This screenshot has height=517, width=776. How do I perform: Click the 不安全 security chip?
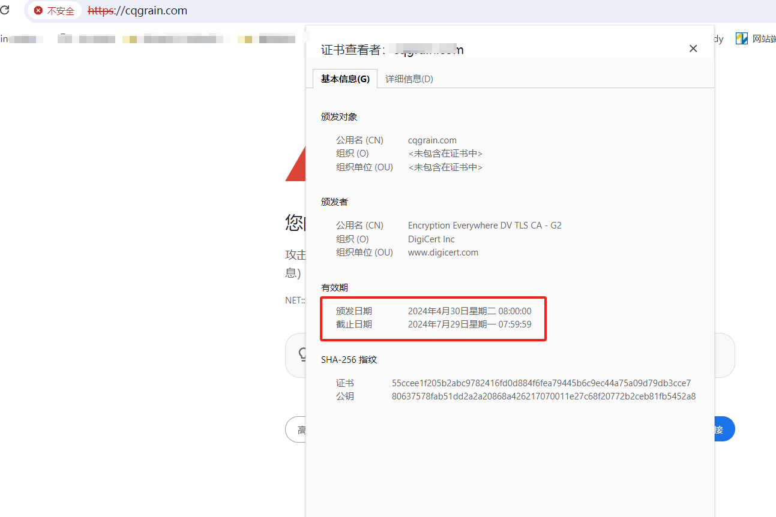click(54, 11)
